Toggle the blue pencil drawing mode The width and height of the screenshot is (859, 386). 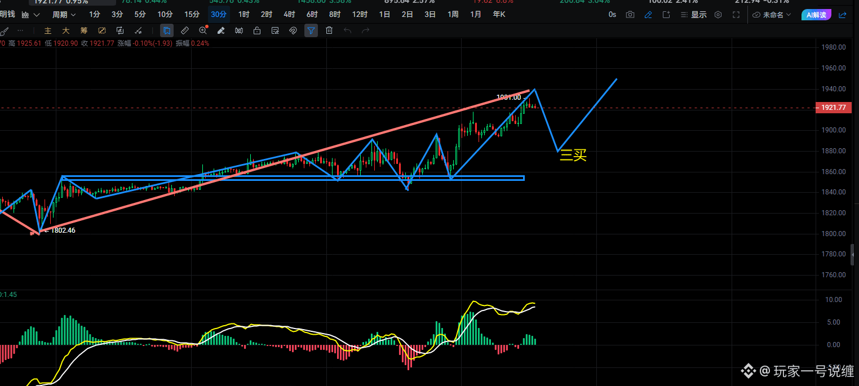tap(648, 15)
